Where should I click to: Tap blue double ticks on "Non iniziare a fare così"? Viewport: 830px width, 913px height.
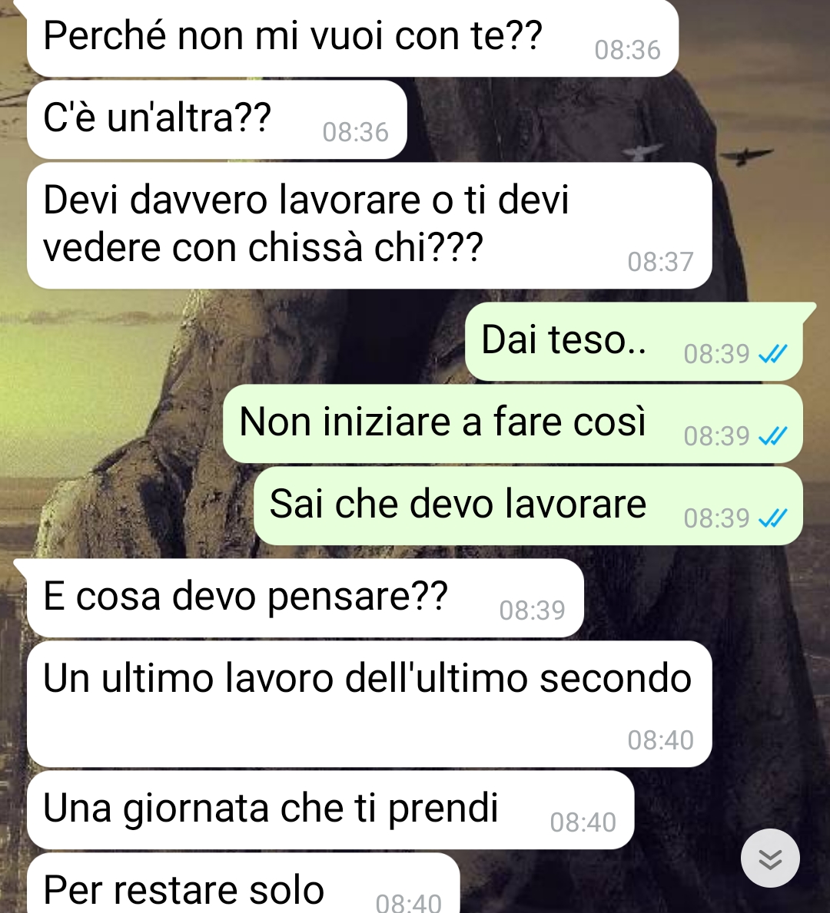pyautogui.click(x=773, y=435)
